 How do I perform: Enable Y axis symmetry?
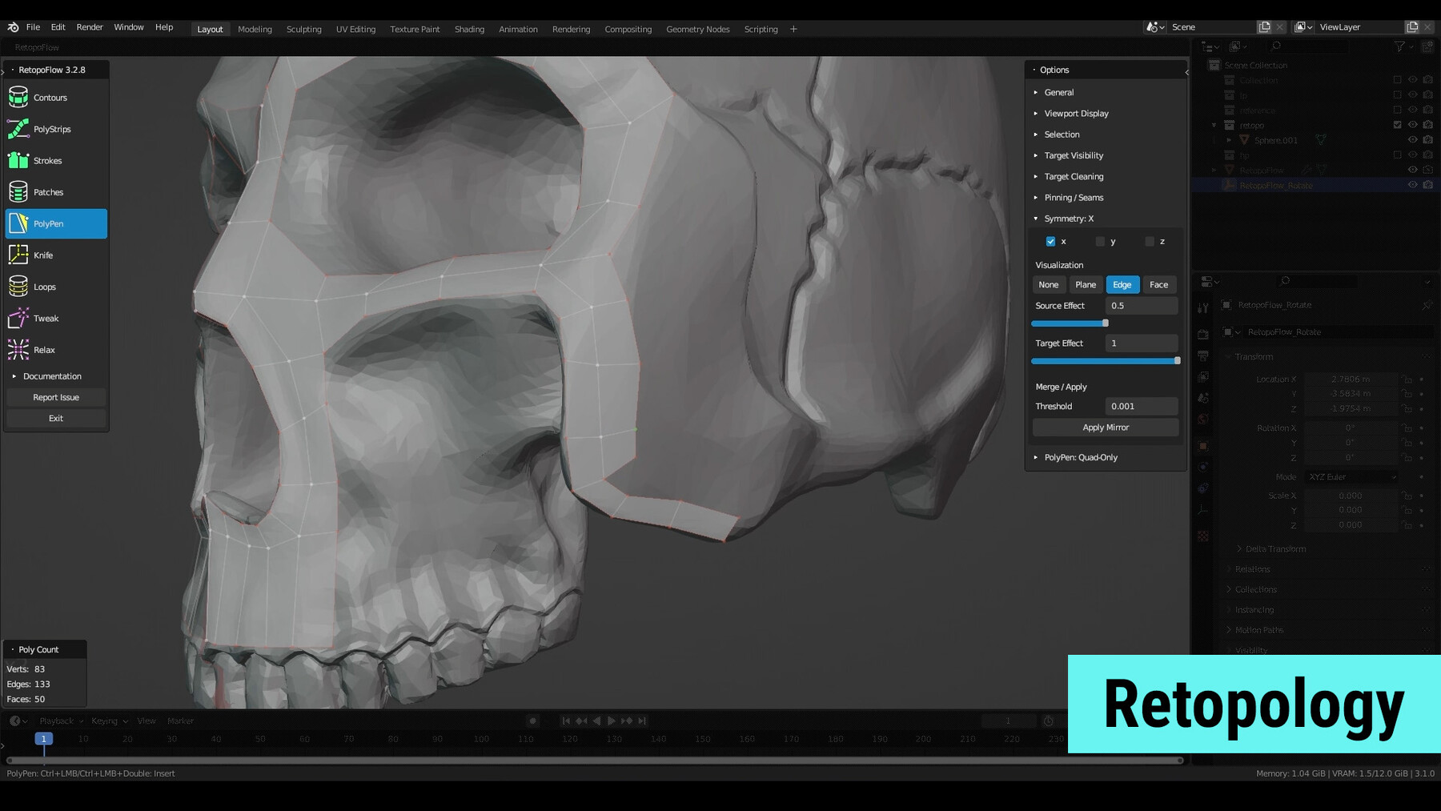[1100, 241]
